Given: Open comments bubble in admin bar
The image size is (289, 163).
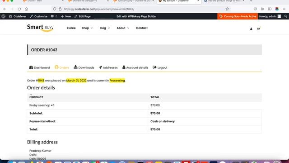Looking at the screenshot, I should [54, 16].
